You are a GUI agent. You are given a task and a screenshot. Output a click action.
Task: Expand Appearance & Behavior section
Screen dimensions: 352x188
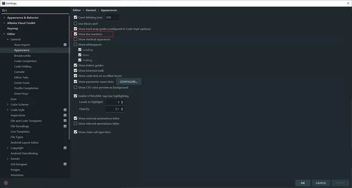[x=4, y=18]
